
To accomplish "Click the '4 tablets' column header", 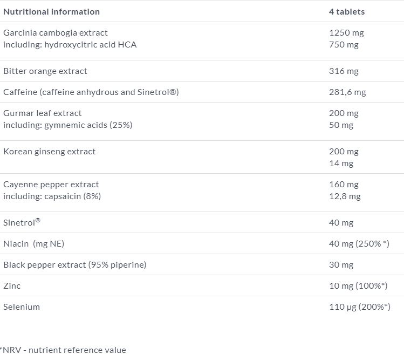I will [347, 11].
